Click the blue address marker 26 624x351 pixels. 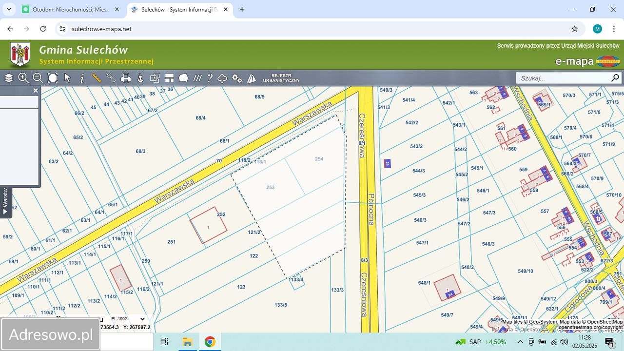(388, 164)
